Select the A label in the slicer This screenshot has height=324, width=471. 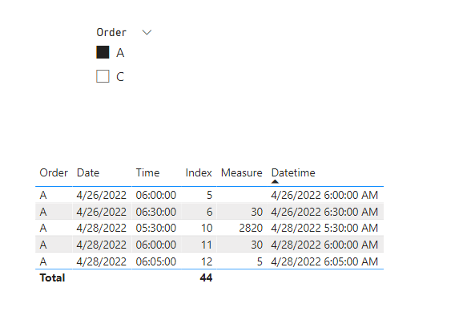(x=120, y=53)
